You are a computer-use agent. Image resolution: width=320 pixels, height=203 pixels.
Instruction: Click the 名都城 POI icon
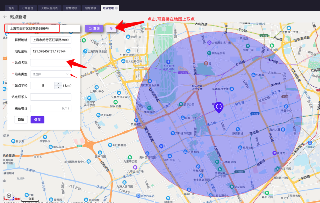(253, 75)
